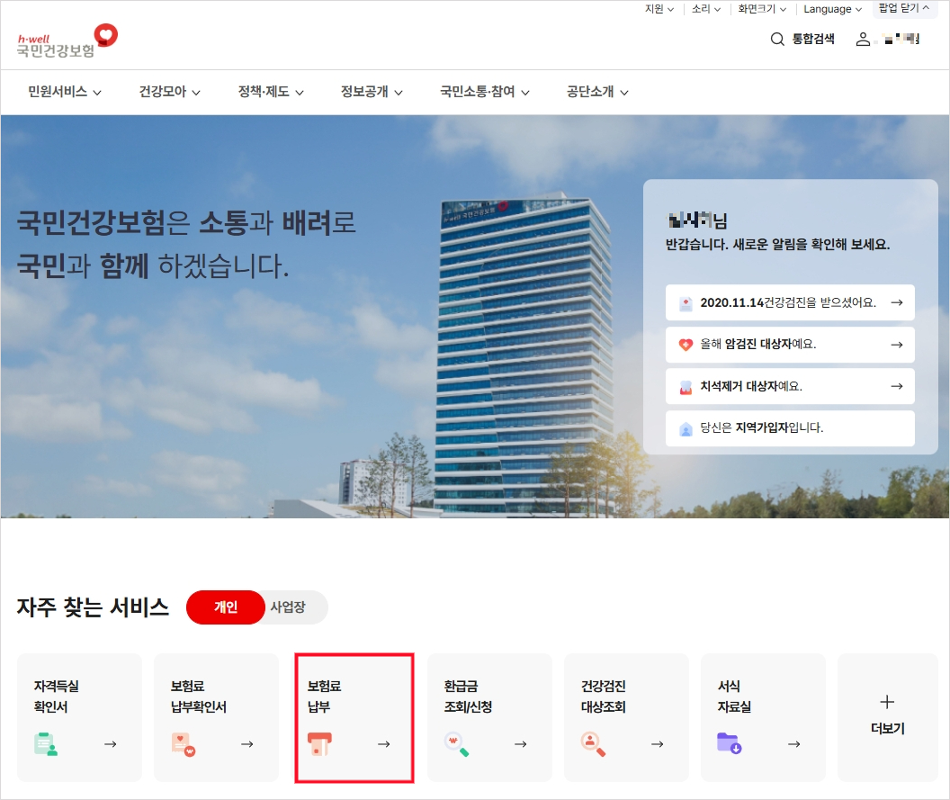Open the 치석제거 대상자 notification
This screenshot has height=800, width=950.
tap(790, 386)
